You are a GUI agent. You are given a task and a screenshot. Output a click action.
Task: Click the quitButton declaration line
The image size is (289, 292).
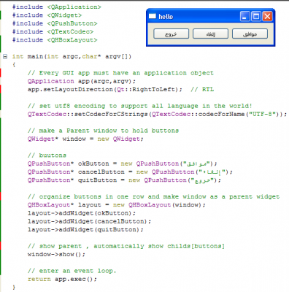coord(124,180)
